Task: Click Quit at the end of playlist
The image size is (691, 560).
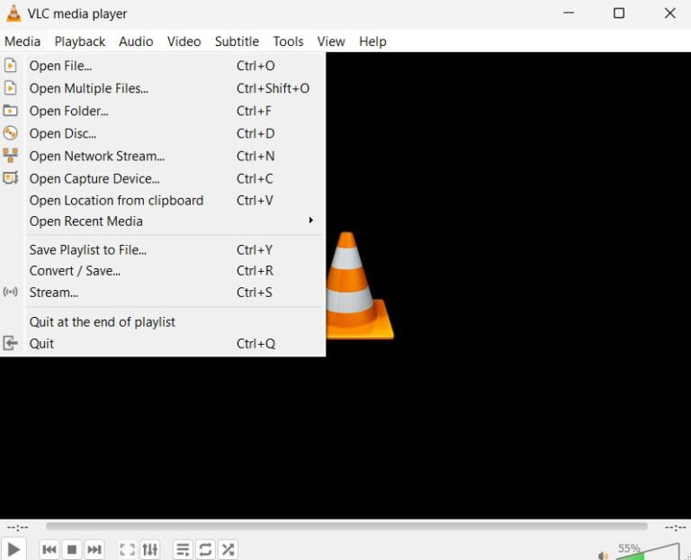Action: click(x=102, y=322)
